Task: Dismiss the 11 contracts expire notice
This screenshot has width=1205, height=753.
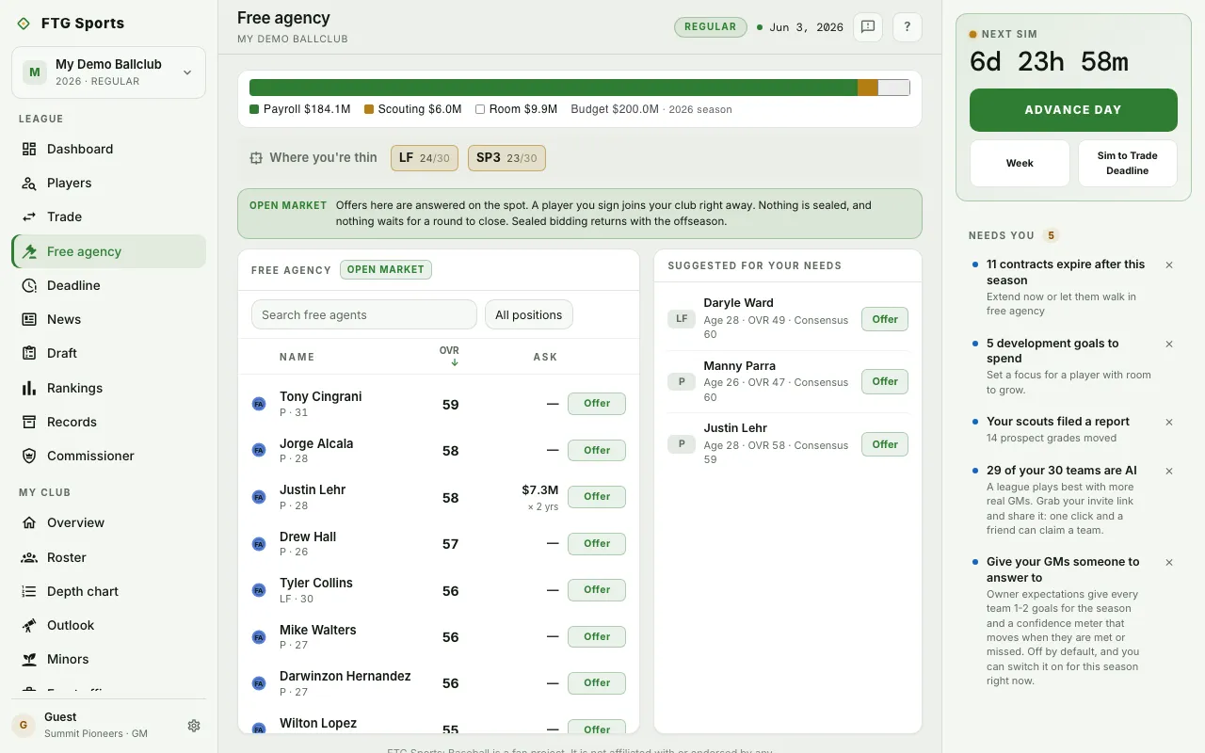Action: pos(1169,265)
